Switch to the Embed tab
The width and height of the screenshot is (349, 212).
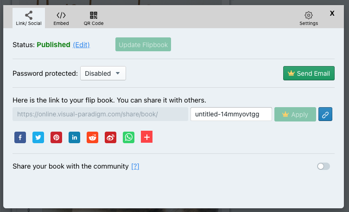(x=61, y=18)
